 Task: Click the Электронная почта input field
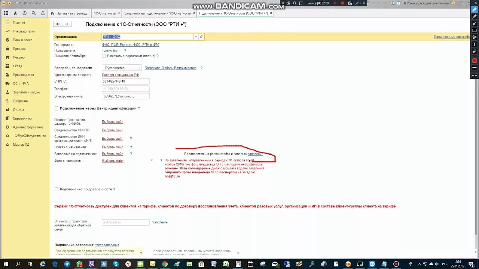coord(125,96)
